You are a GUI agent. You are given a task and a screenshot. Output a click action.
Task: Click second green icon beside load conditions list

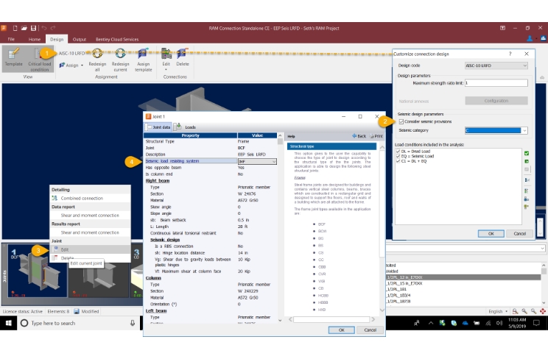[x=527, y=161]
